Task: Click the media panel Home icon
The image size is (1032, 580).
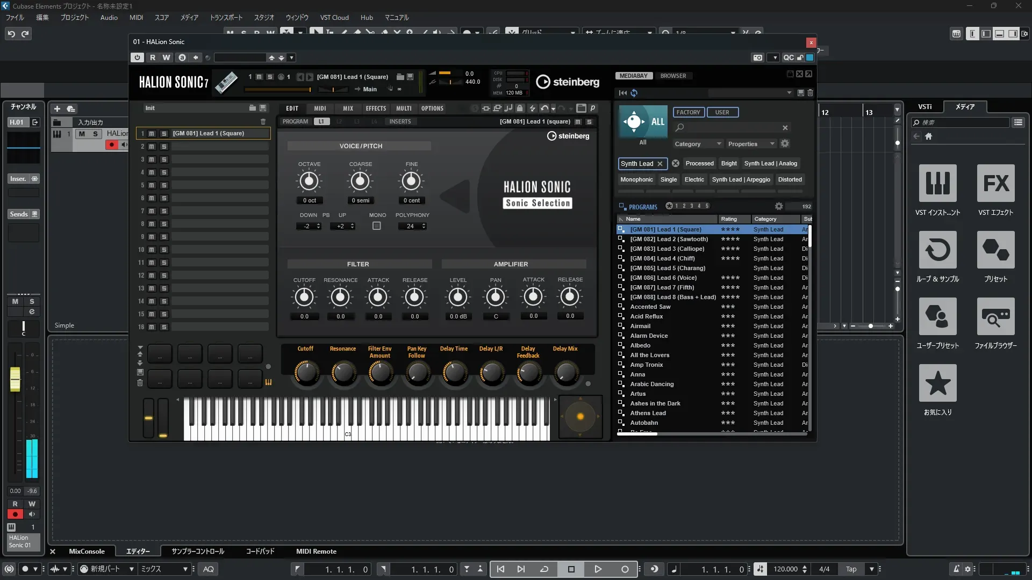Action: 928,136
